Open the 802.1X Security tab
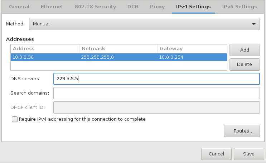 point(96,6)
